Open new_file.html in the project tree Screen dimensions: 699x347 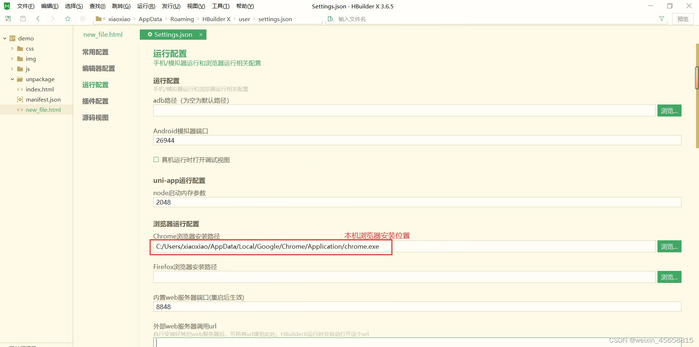point(43,110)
